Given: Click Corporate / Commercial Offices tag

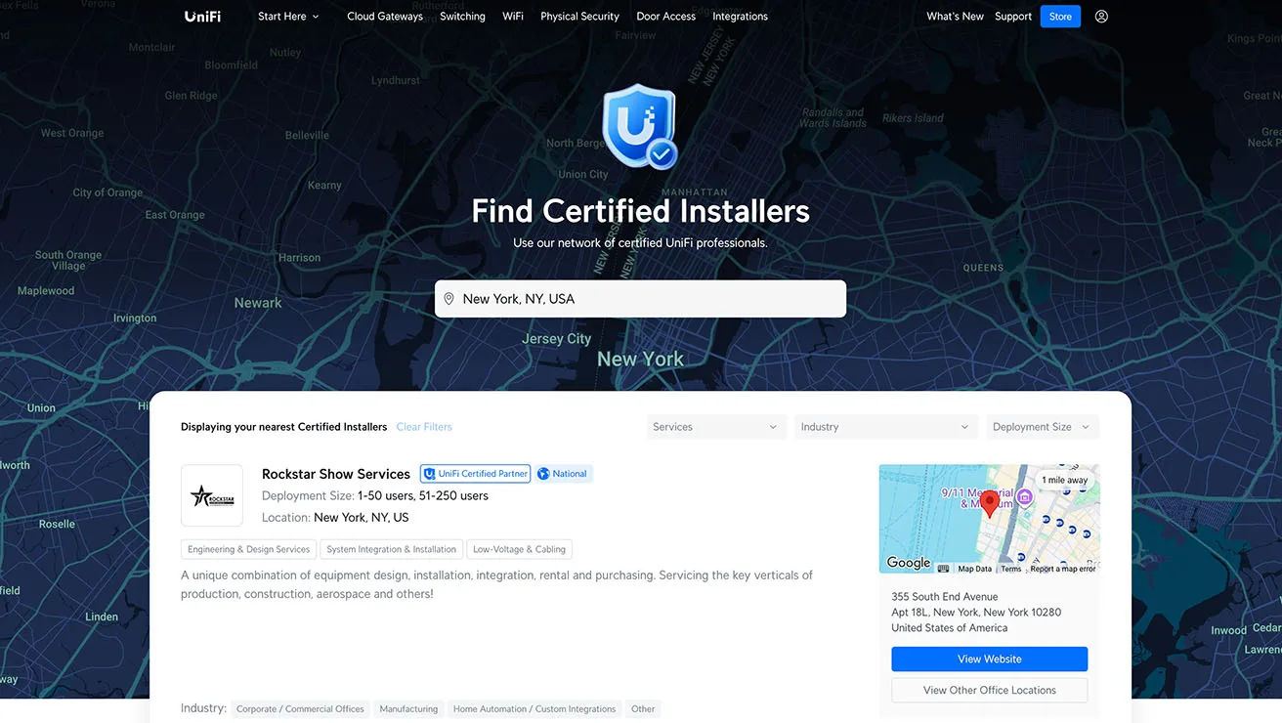Looking at the screenshot, I should point(300,709).
